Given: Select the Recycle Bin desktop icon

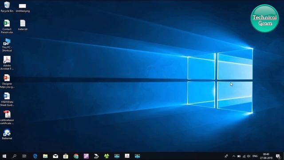Looking at the screenshot, I should point(7,7).
